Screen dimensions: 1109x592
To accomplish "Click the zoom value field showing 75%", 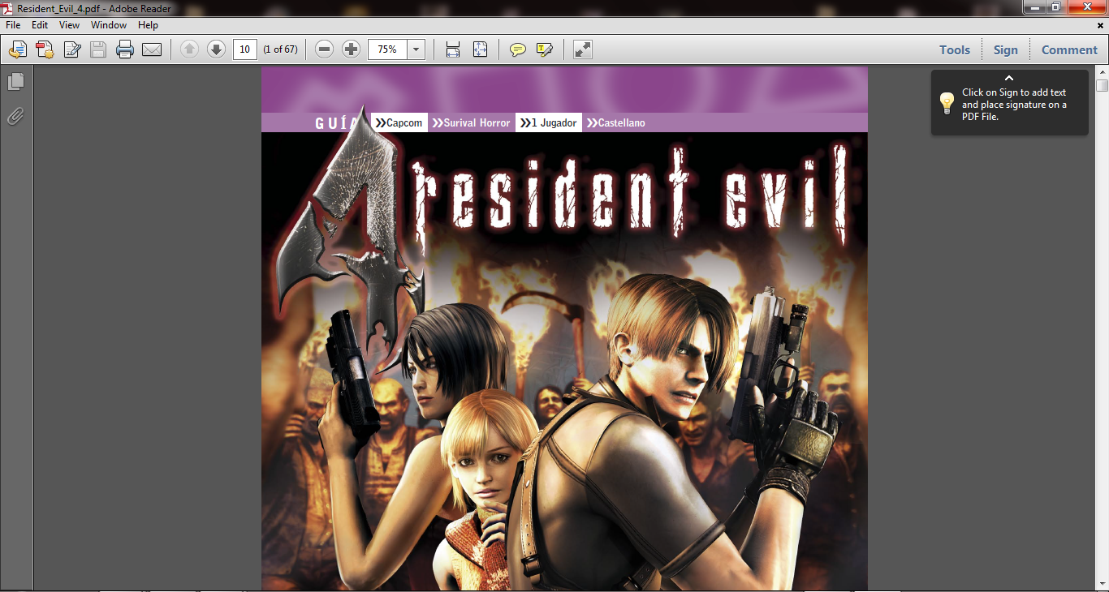I will [x=388, y=49].
